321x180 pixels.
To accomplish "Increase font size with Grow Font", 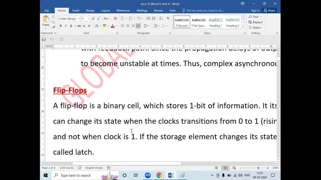I will click(93, 19).
